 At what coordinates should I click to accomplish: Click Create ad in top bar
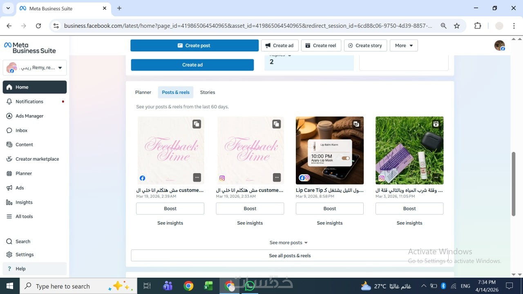click(x=280, y=45)
